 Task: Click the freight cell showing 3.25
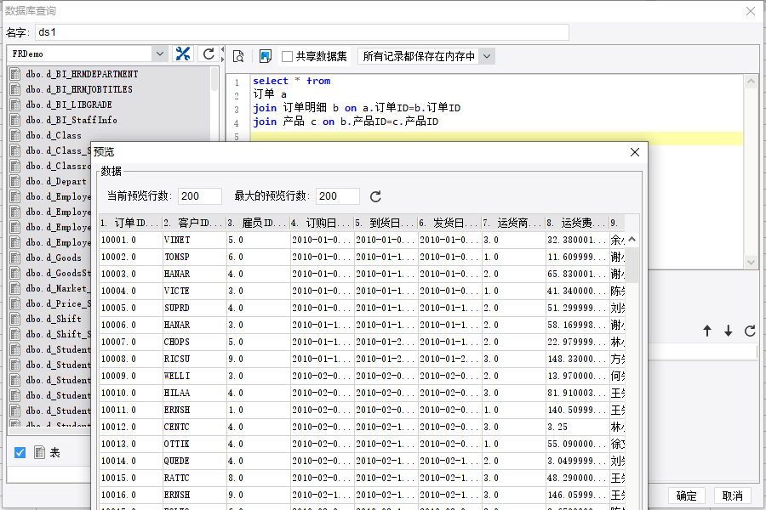click(577, 427)
